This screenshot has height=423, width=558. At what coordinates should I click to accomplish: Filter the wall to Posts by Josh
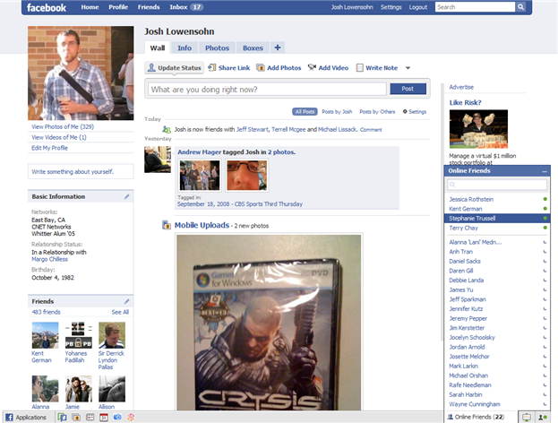338,112
